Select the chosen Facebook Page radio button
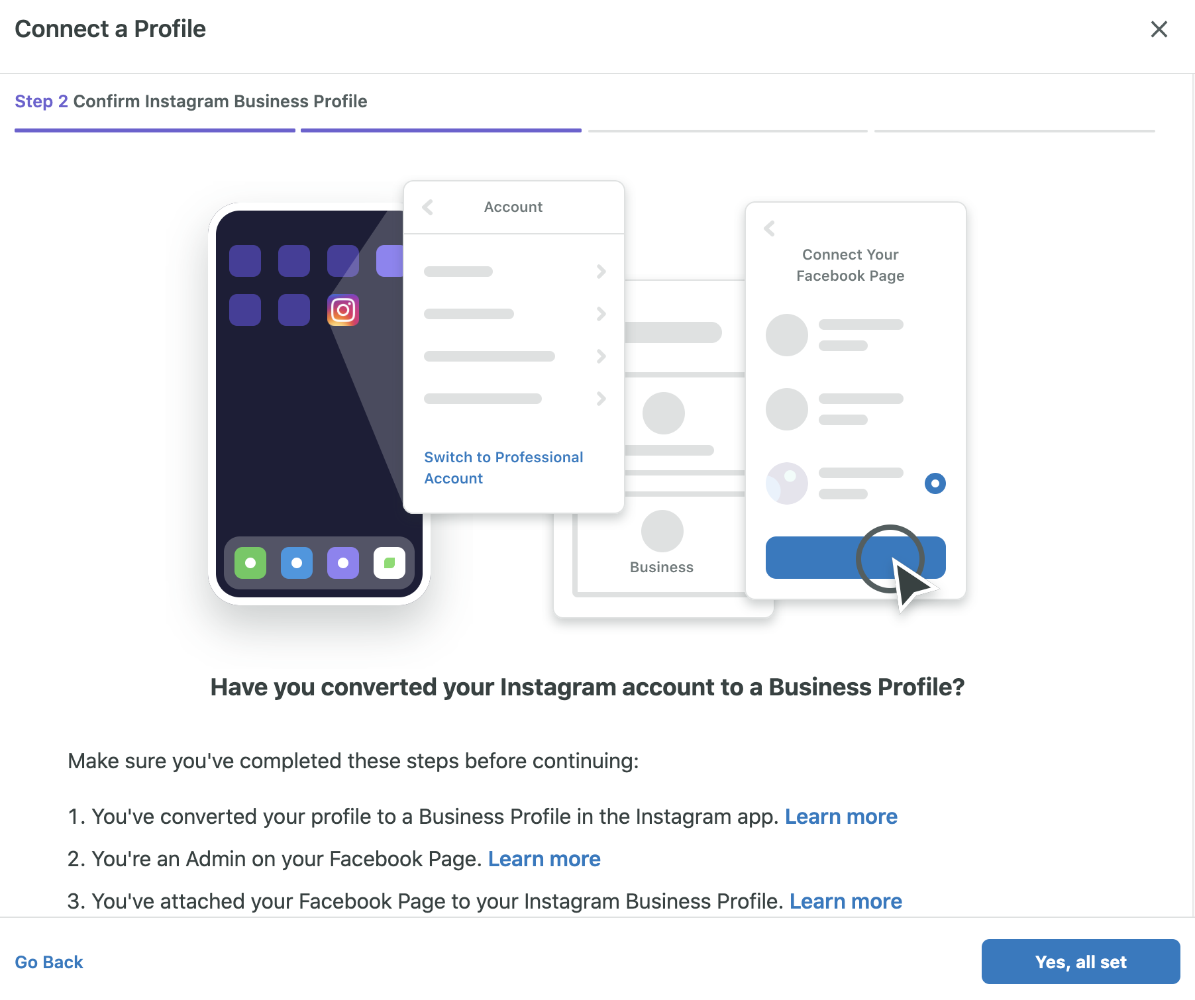Screen dimensions: 1195x1000 934,483
